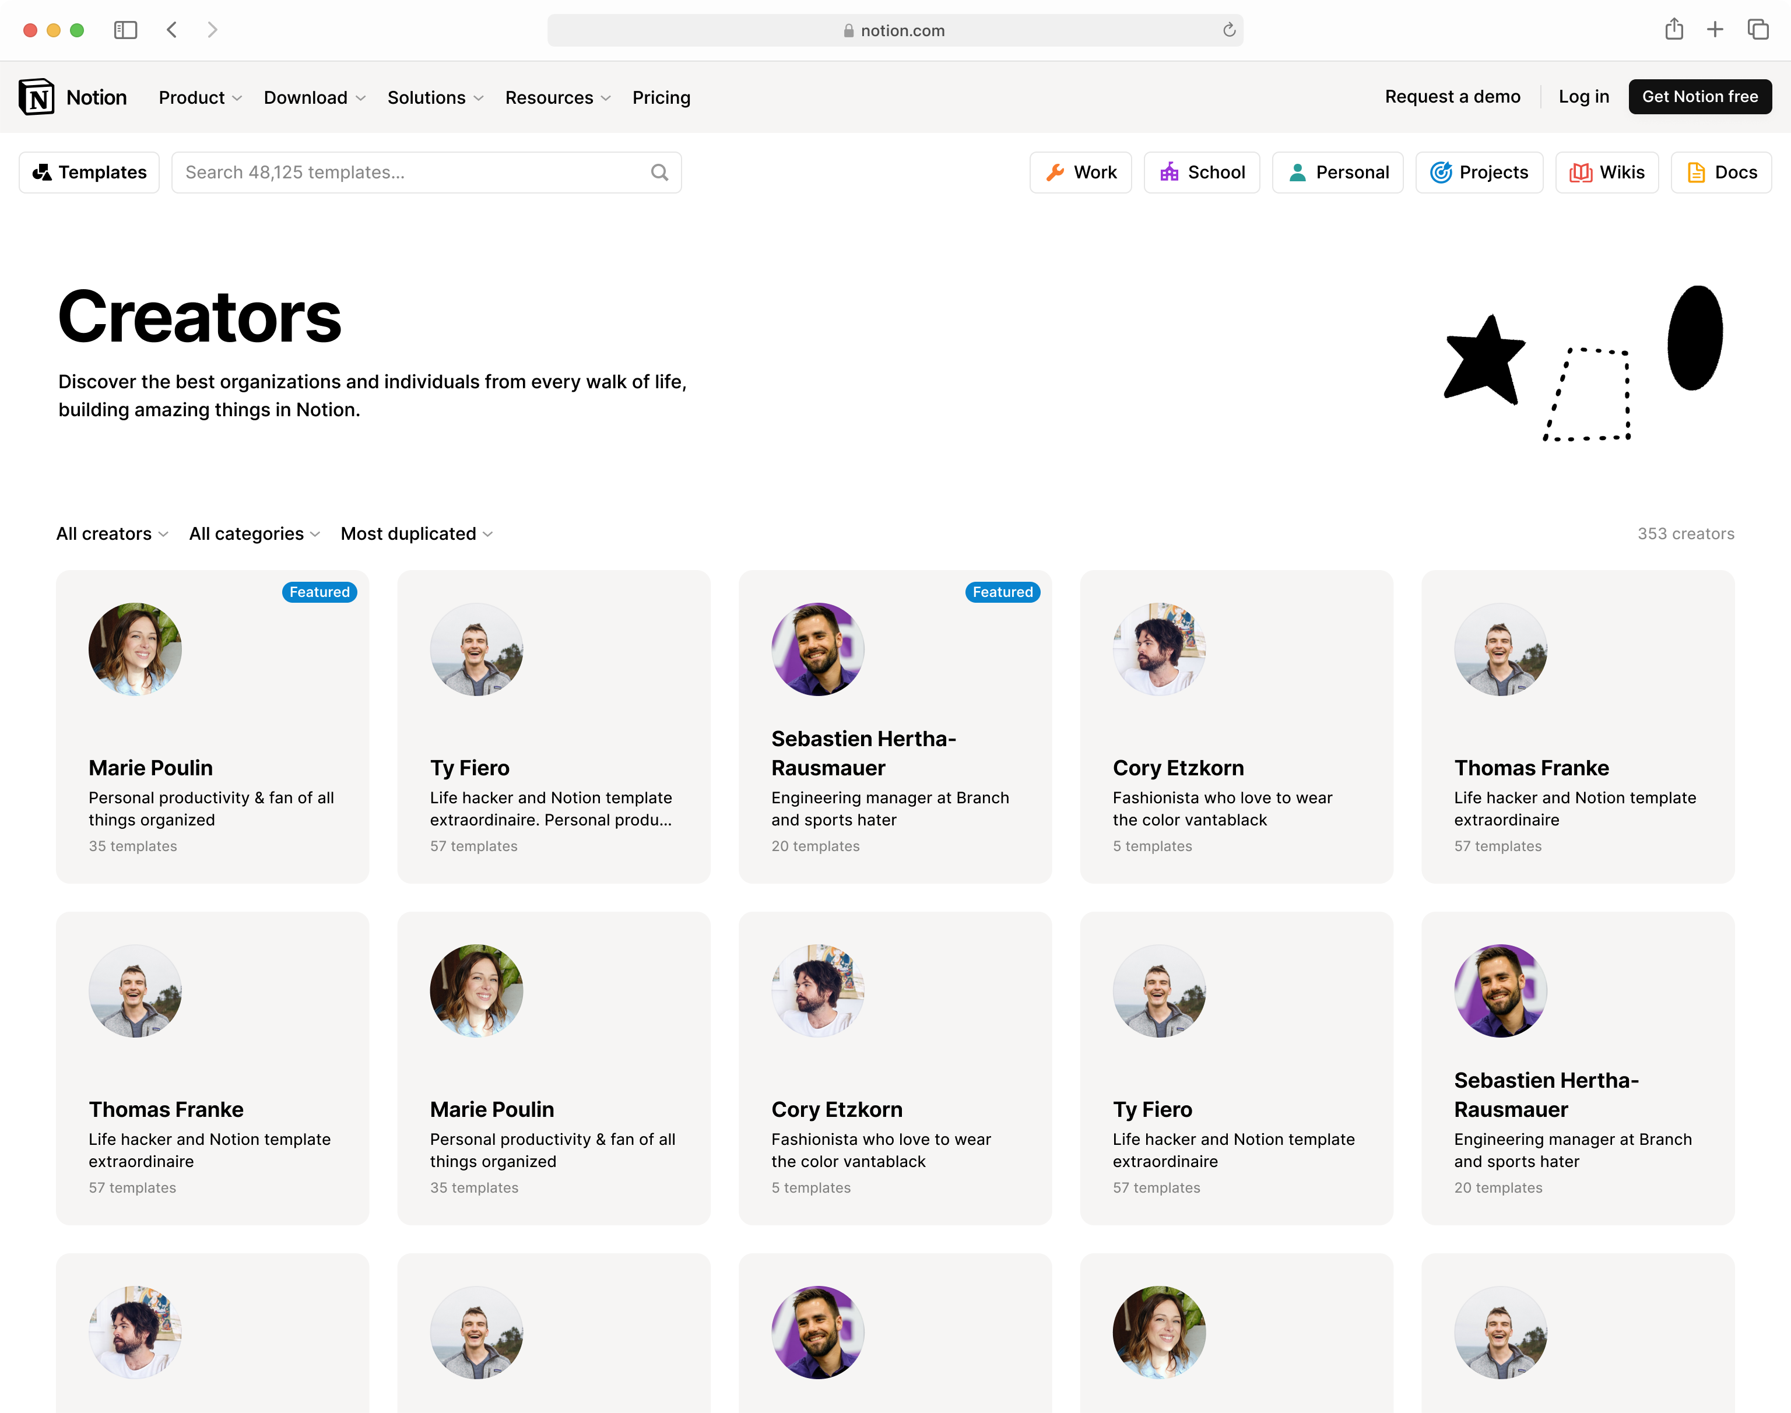The image size is (1791, 1413).
Task: Reload the page with refresh icon
Action: coord(1228,30)
